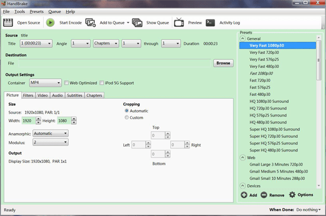The height and width of the screenshot is (216, 326).
Task: Click the Activity Log label
Action: [229, 22]
